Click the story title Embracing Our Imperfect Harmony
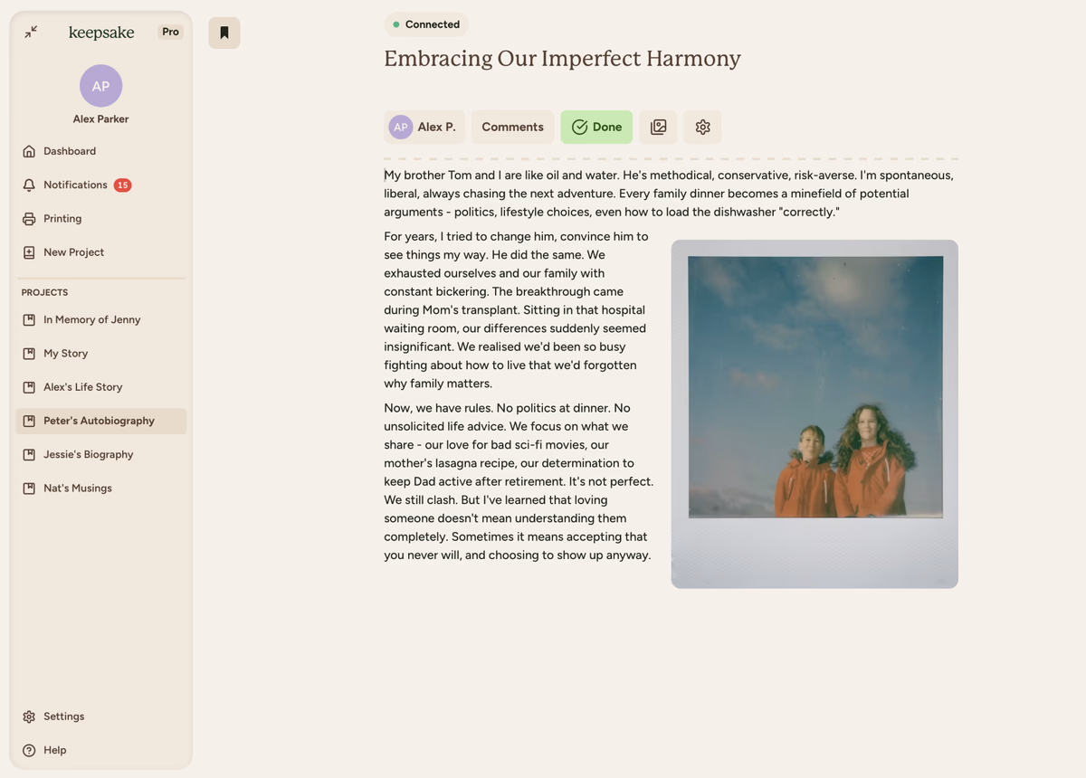This screenshot has width=1086, height=778. pos(562,59)
